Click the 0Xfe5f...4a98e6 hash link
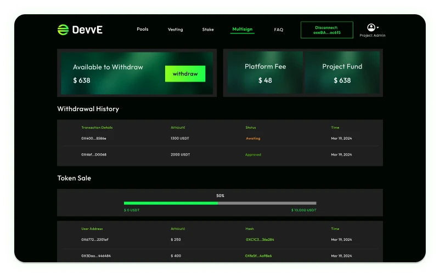440x277 pixels. point(258,256)
